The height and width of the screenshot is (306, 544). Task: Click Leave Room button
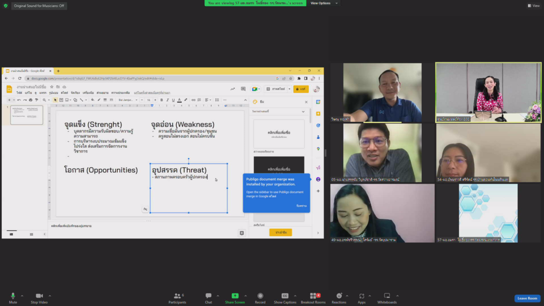click(527, 298)
